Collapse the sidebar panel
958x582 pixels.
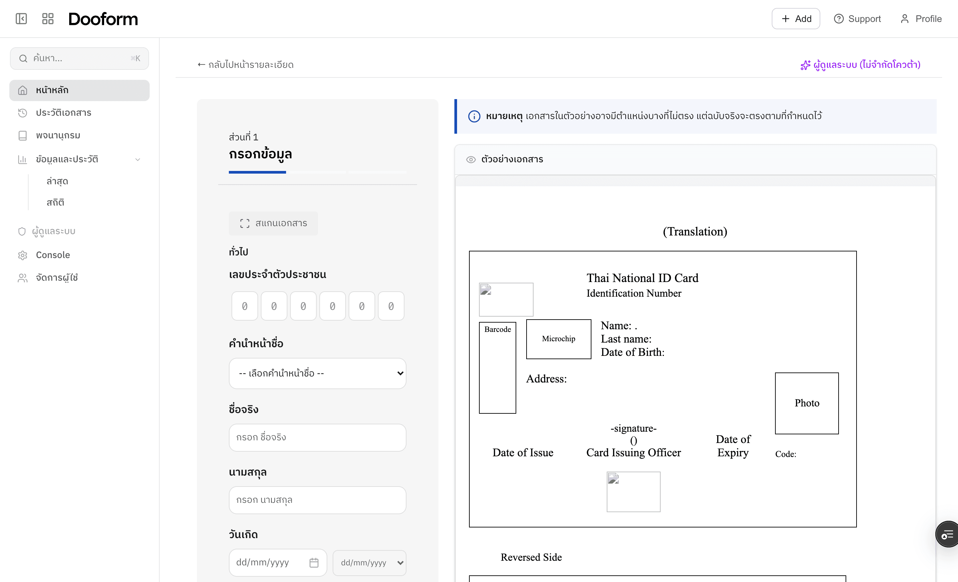pyautogui.click(x=21, y=18)
